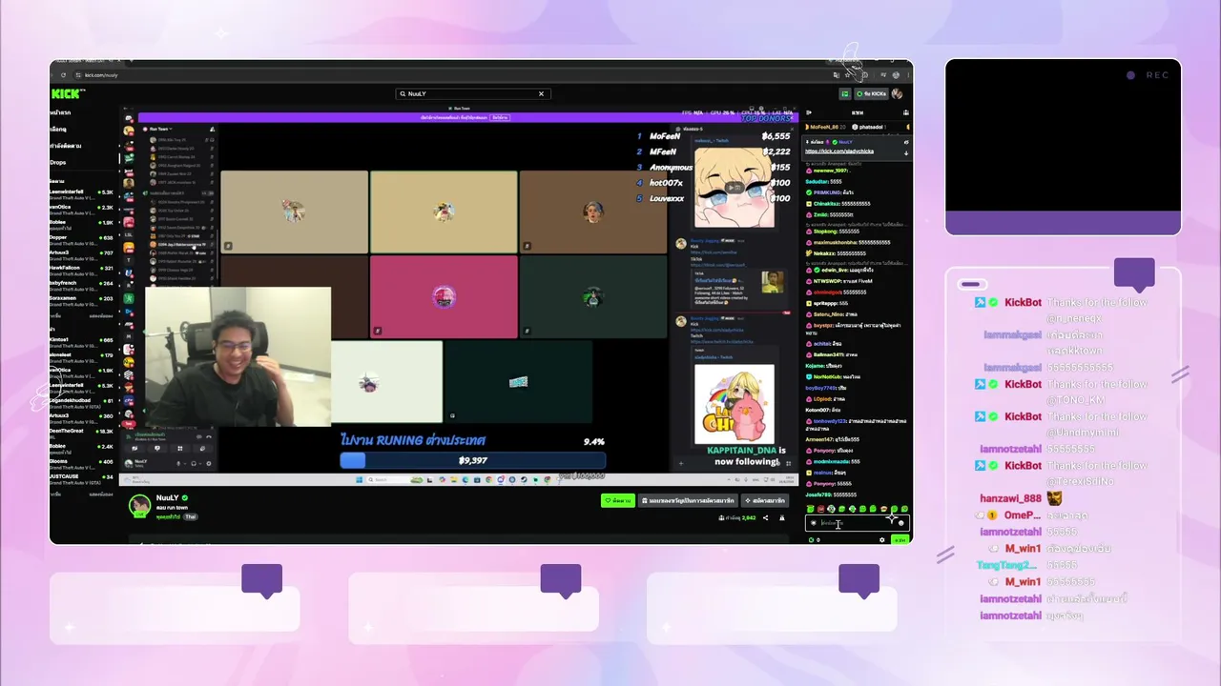Click the NuuLY channel avatar
The width and height of the screenshot is (1221, 686).
coord(140,505)
